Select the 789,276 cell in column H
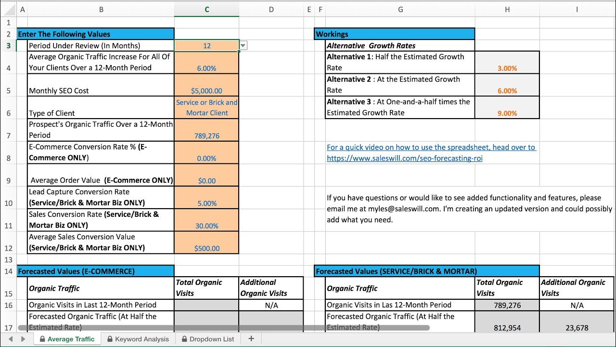The height and width of the screenshot is (347, 616). (507, 305)
